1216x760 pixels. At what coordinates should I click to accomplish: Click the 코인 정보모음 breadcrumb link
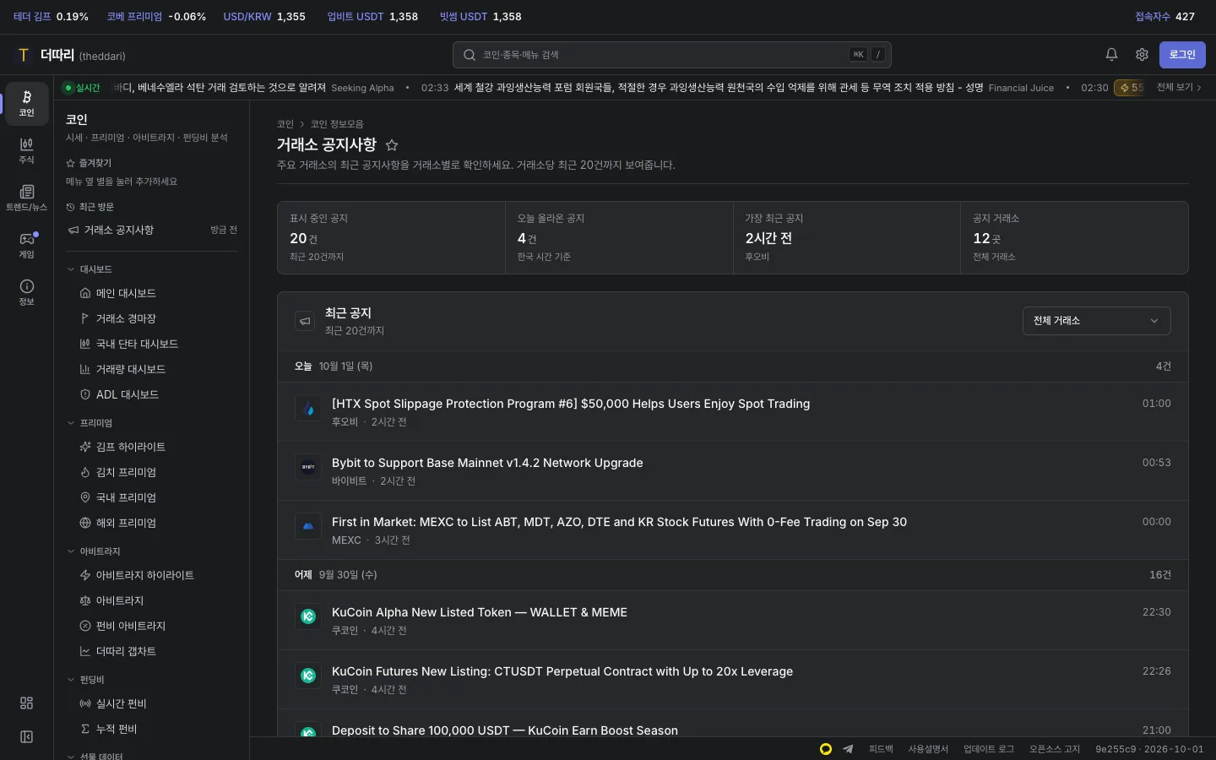coord(337,124)
